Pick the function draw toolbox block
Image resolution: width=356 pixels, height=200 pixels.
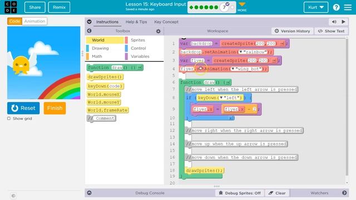pyautogui.click(x=115, y=68)
